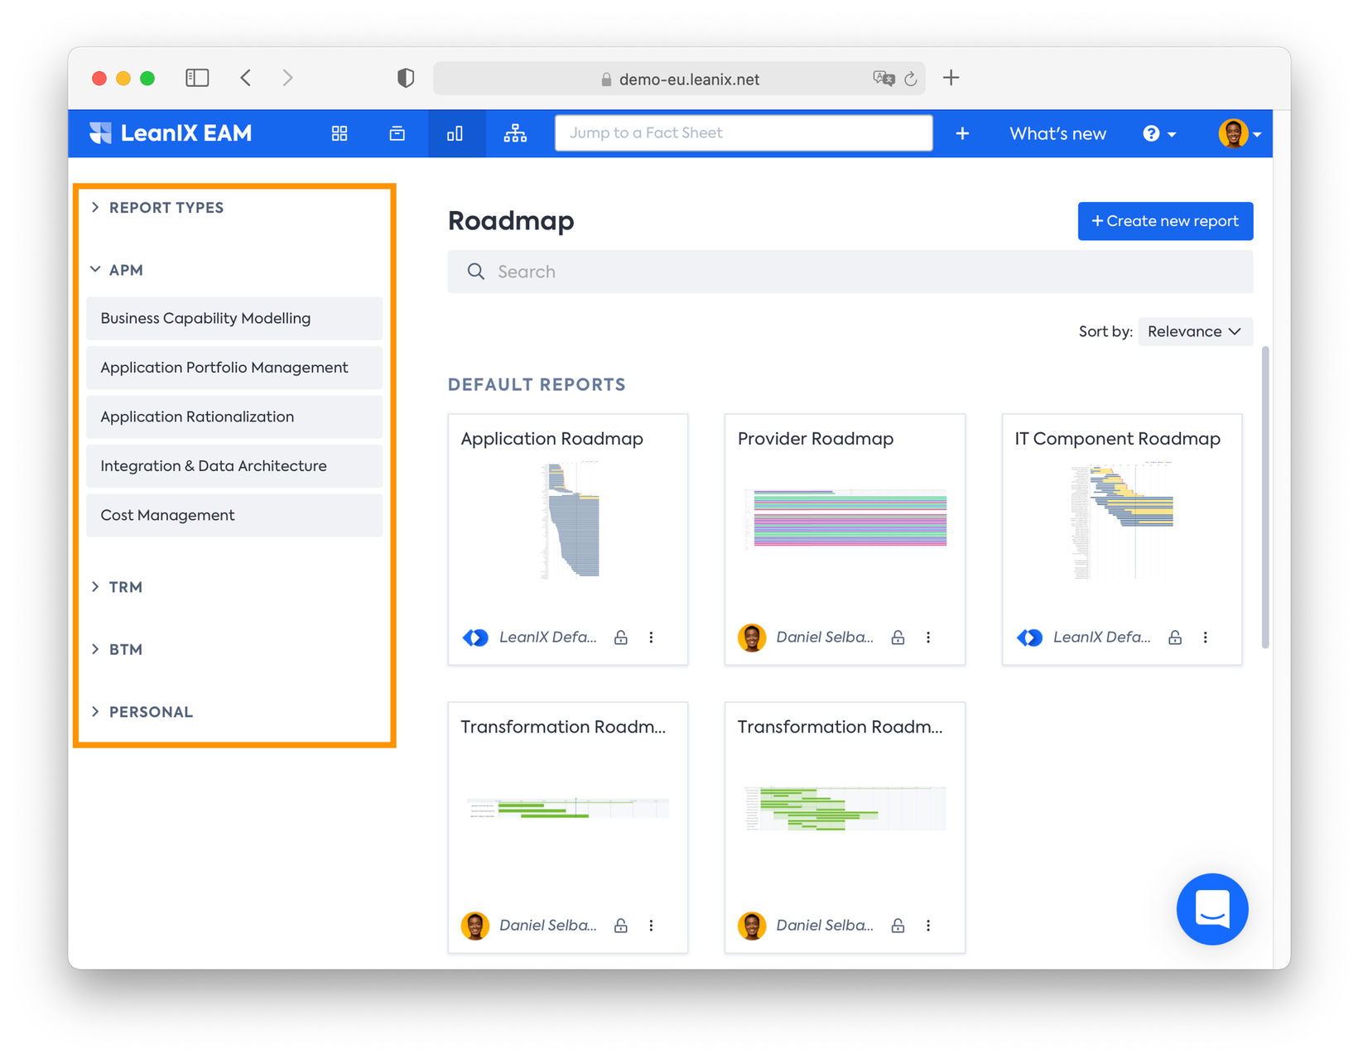
Task: Click Create new report button
Action: tap(1165, 221)
